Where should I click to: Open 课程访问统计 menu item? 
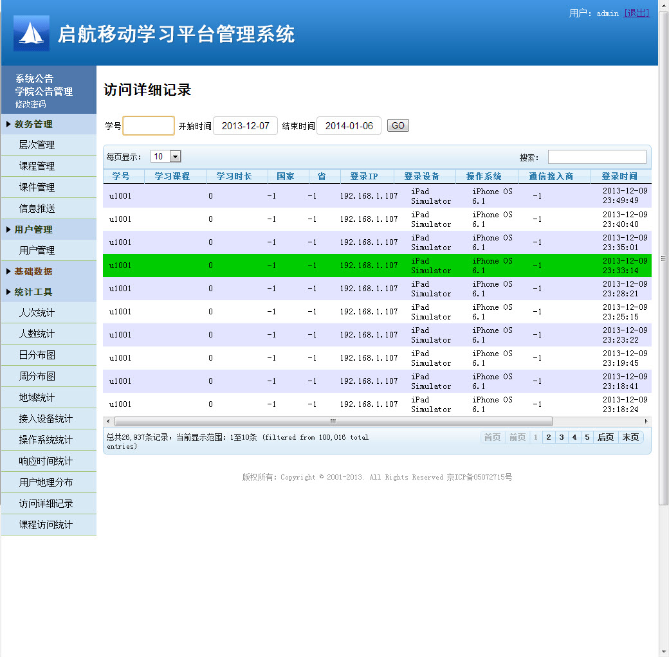49,525
